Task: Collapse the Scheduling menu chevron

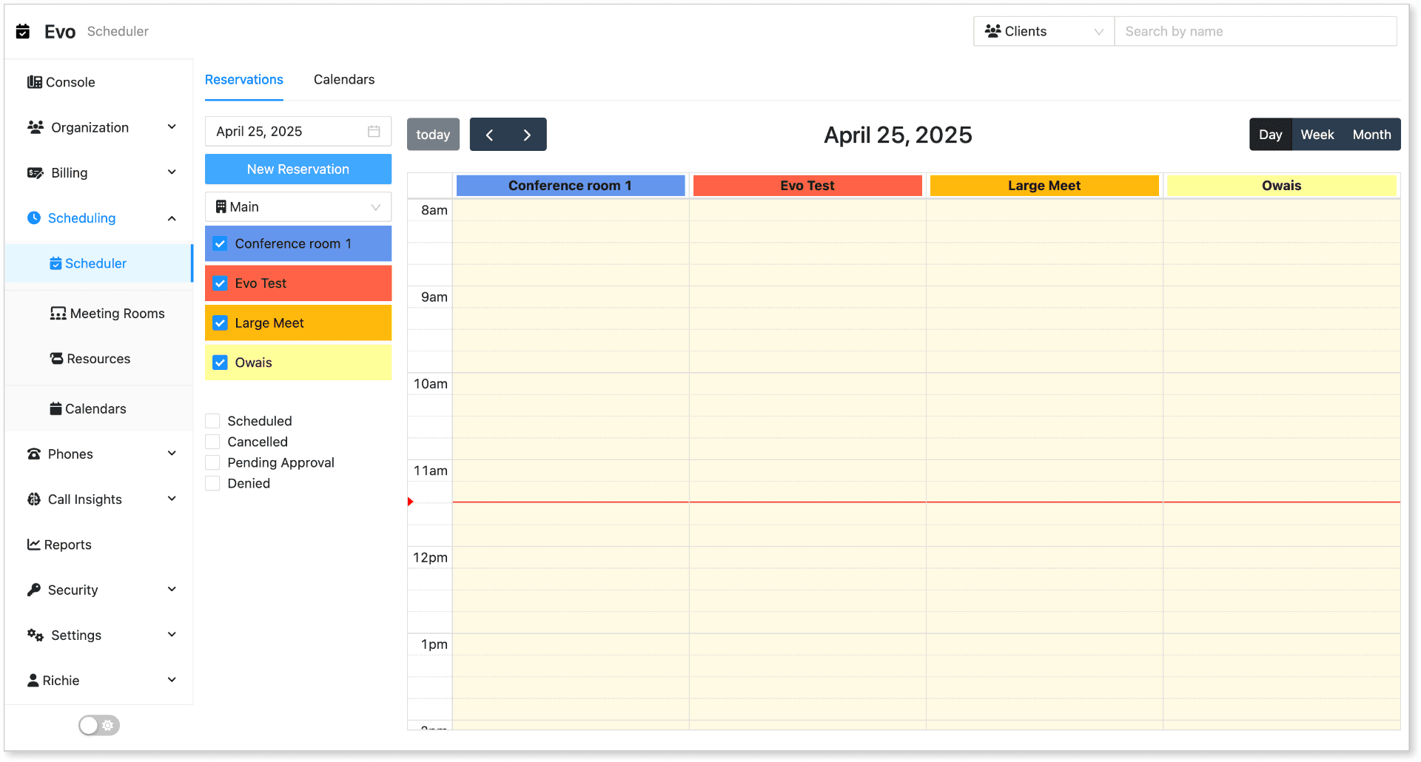Action: [172, 218]
